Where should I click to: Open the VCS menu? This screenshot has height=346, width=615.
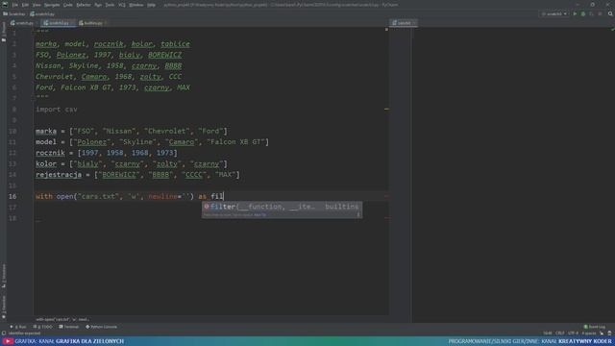click(x=122, y=5)
